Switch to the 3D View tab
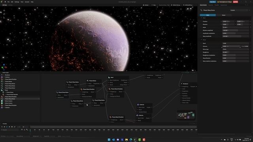This screenshot has width=253, height=142. click(x=4, y=5)
